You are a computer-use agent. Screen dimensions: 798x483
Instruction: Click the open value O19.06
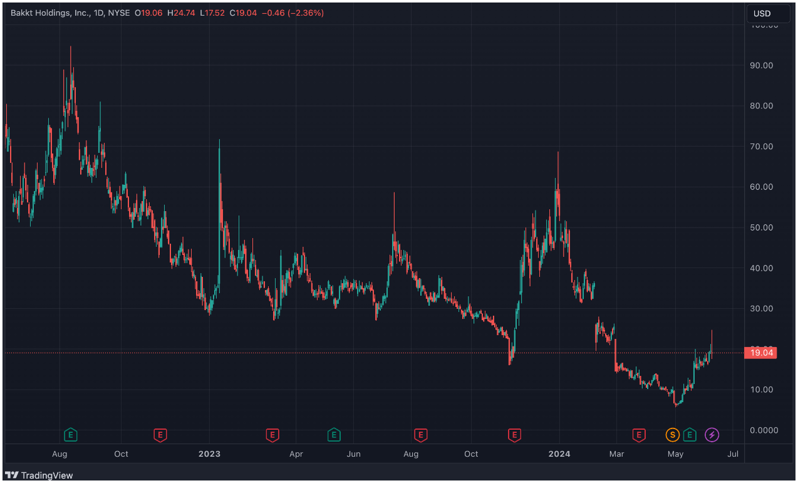click(148, 13)
